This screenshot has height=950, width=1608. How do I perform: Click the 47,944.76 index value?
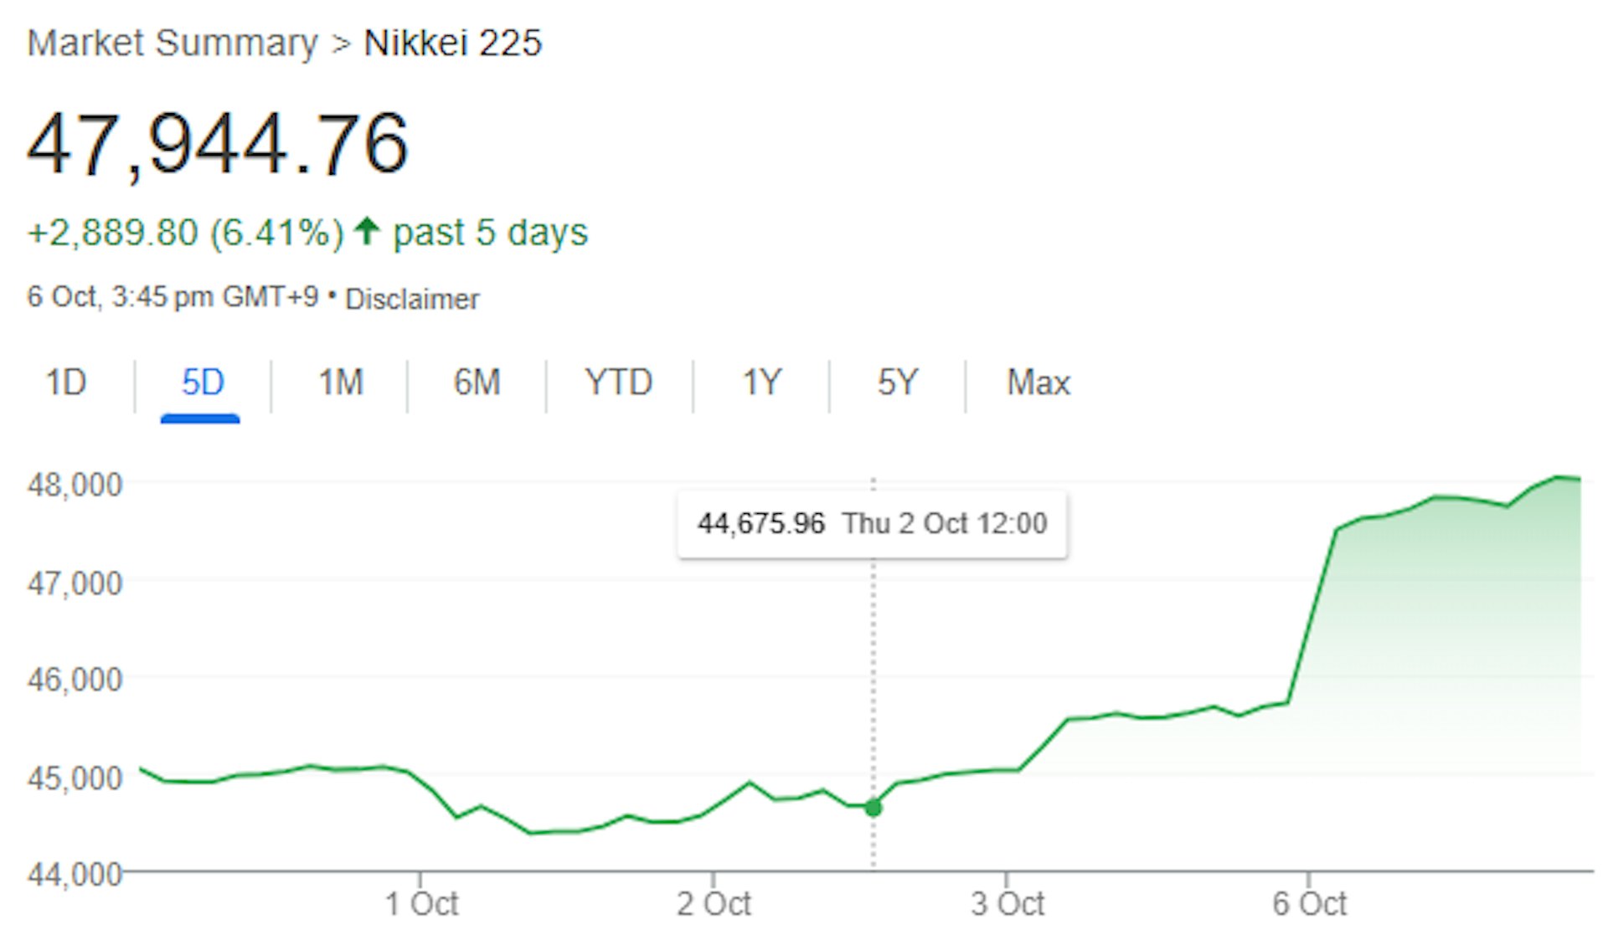[218, 145]
